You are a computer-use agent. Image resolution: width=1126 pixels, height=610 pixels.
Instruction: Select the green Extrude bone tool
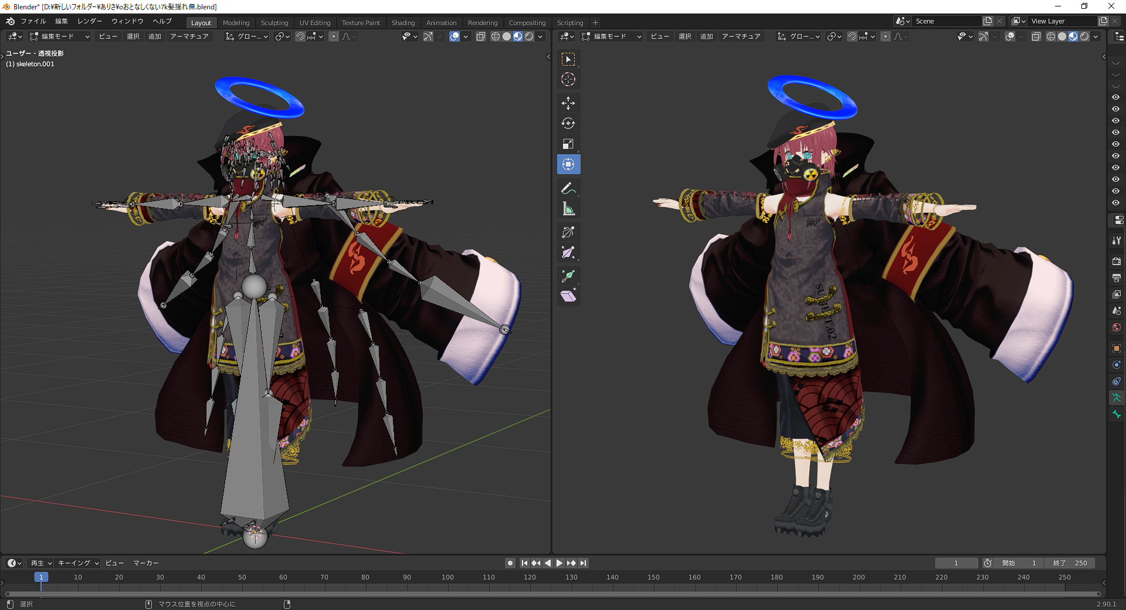pos(568,276)
